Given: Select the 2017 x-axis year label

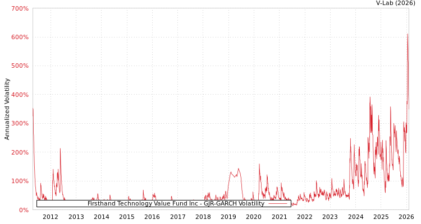Looking at the screenshot, I should 178,217.
